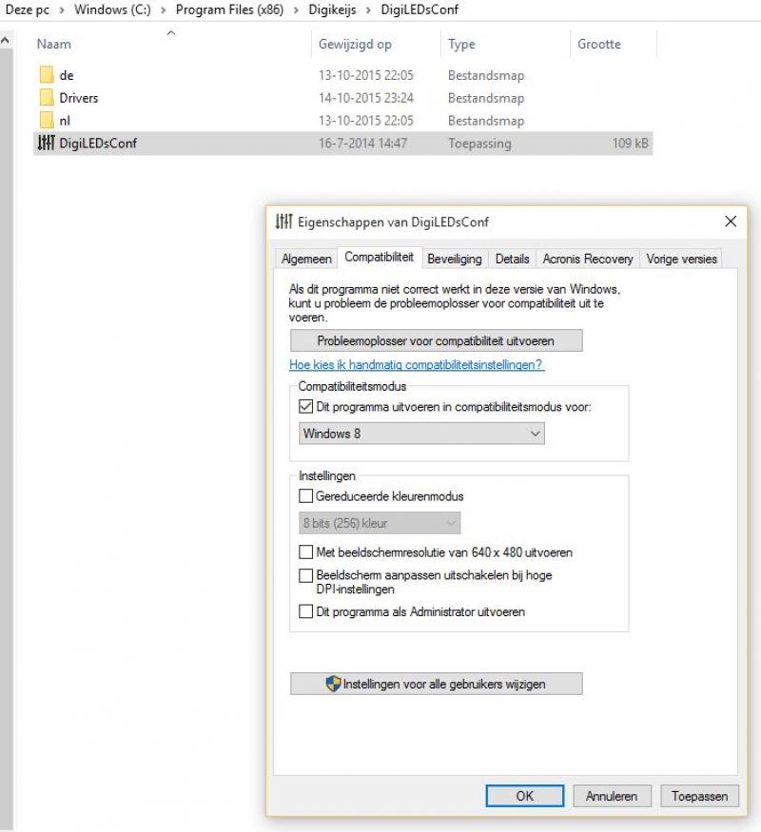Image resolution: width=761 pixels, height=832 pixels.
Task: Enable 640 x 480 screen resolution checkbox
Action: [305, 551]
